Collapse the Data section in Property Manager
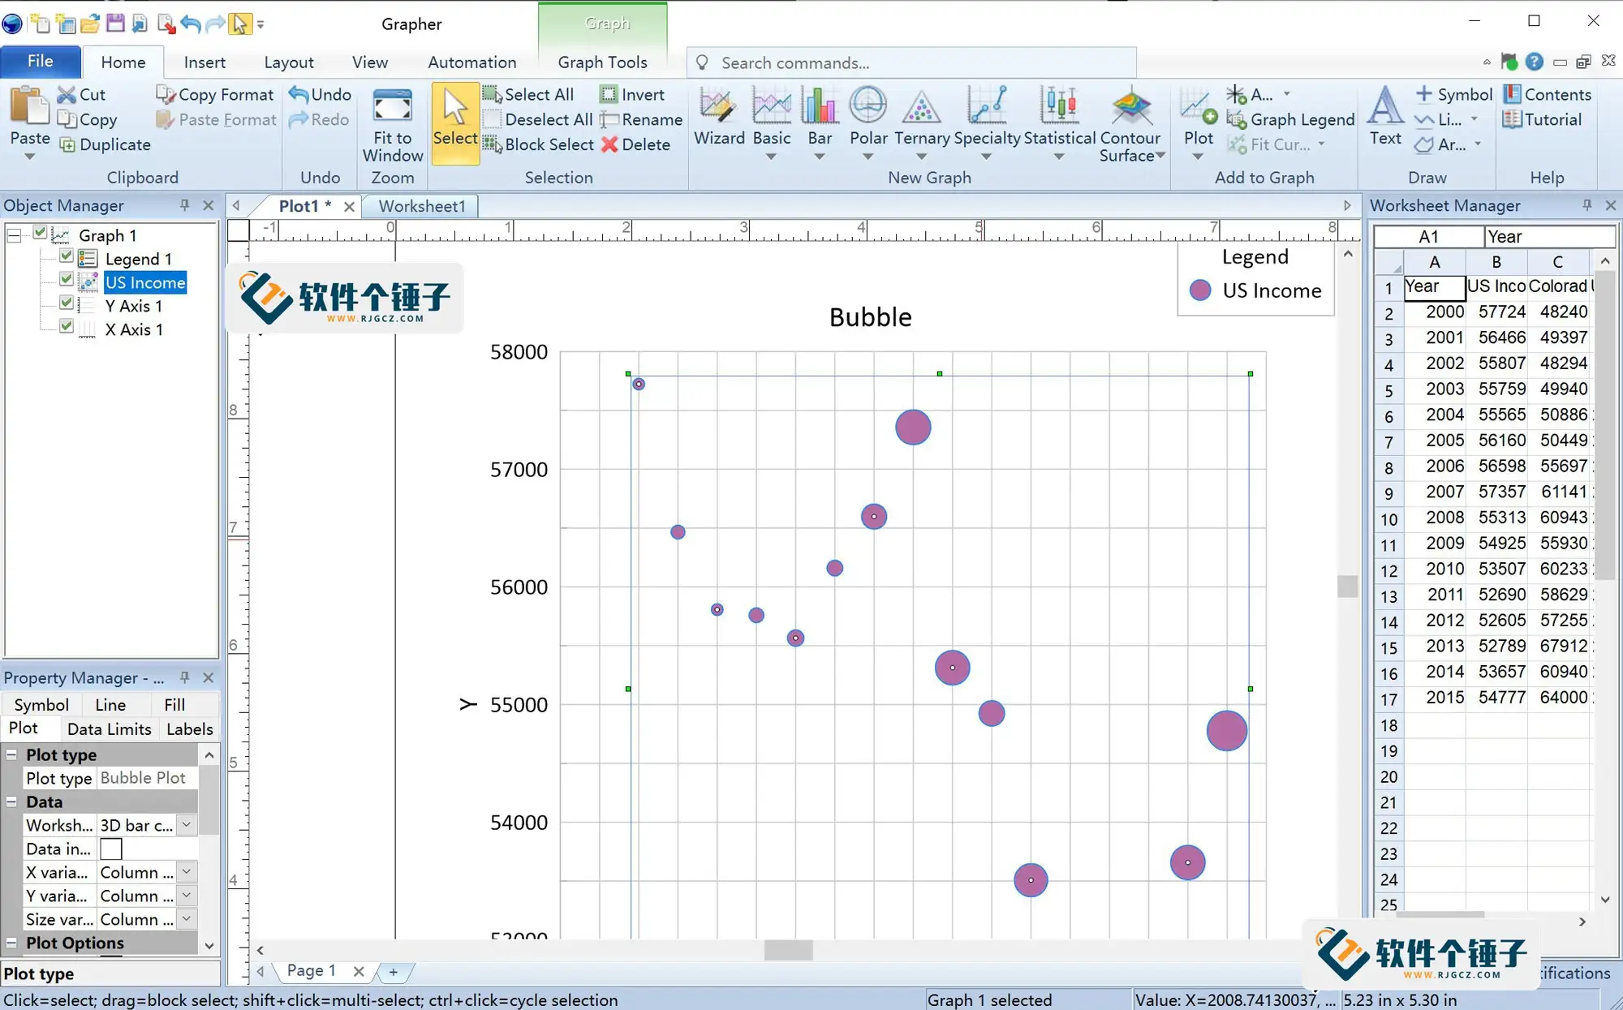 pos(11,802)
